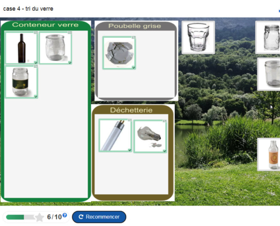Pick the drinking glass tumbler card
Viewport: 280px width, 226px height.
coord(198,37)
